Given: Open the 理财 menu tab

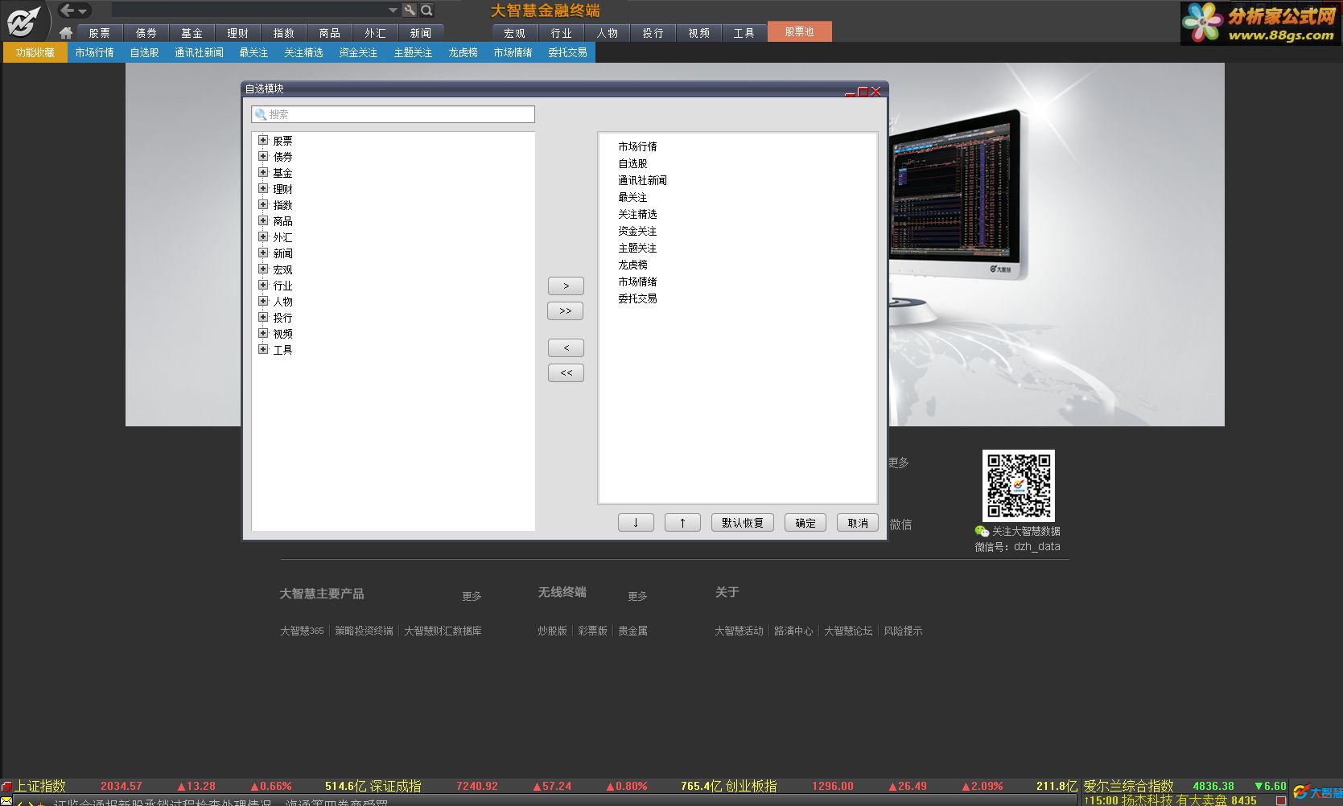Looking at the screenshot, I should [237, 33].
